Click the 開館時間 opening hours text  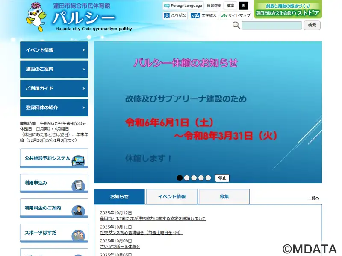(x=53, y=123)
